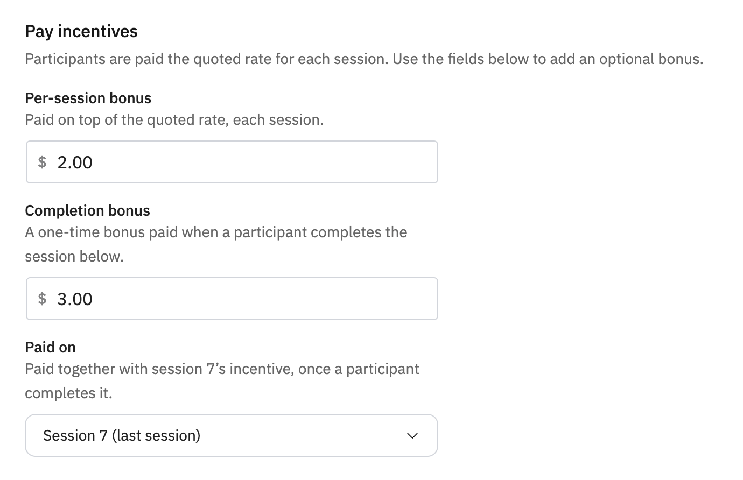Click the Completion bonus label
743x480 pixels.
(x=88, y=210)
